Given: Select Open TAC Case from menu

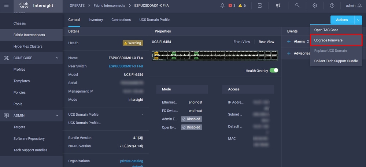Looking at the screenshot, I should pyautogui.click(x=336, y=30).
